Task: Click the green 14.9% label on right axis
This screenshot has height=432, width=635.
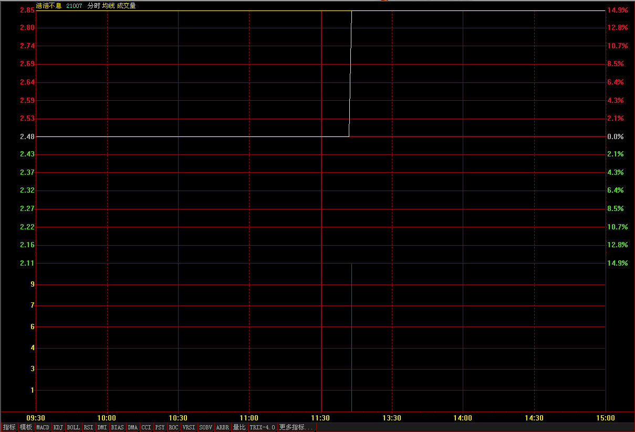Action: tap(618, 263)
